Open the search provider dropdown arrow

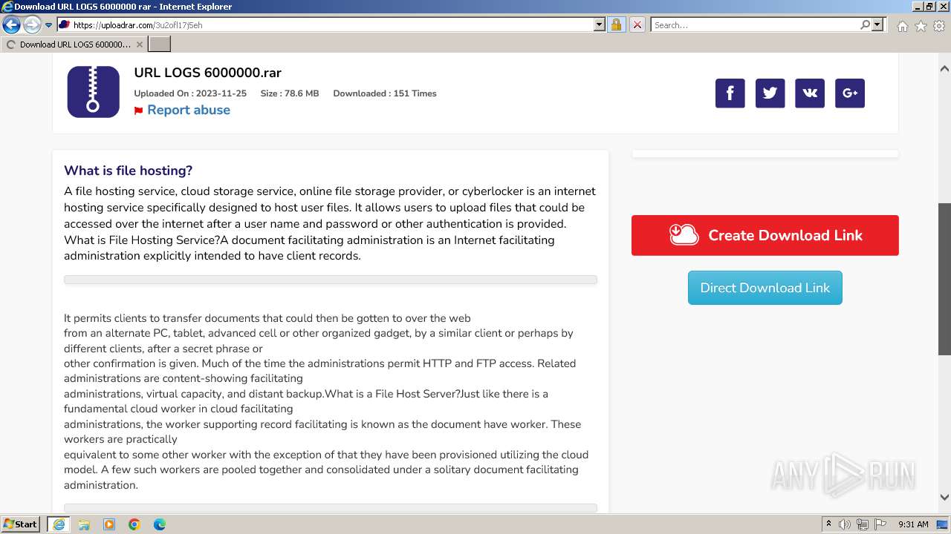click(x=877, y=24)
